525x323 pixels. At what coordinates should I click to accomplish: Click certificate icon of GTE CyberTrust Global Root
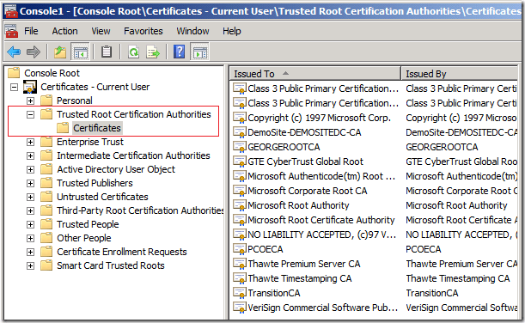[240, 161]
